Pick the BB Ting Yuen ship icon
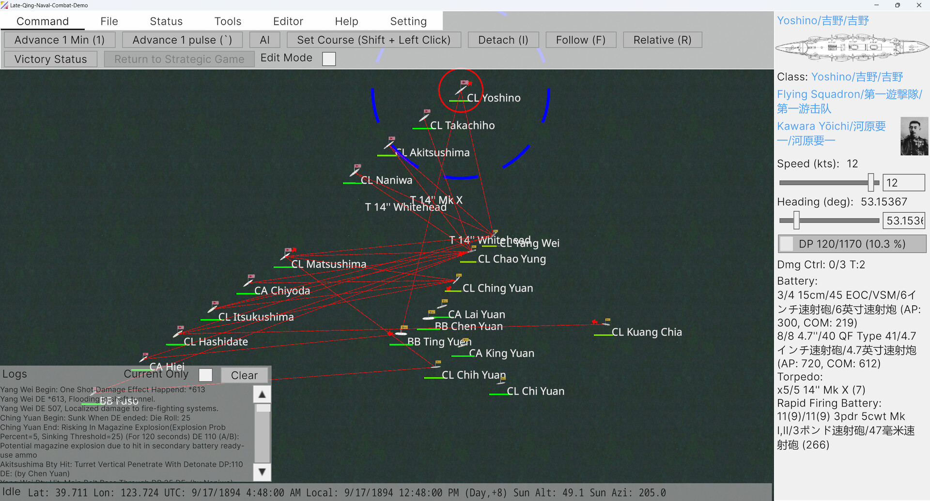Screen dimensions: 930x501 tap(401, 333)
